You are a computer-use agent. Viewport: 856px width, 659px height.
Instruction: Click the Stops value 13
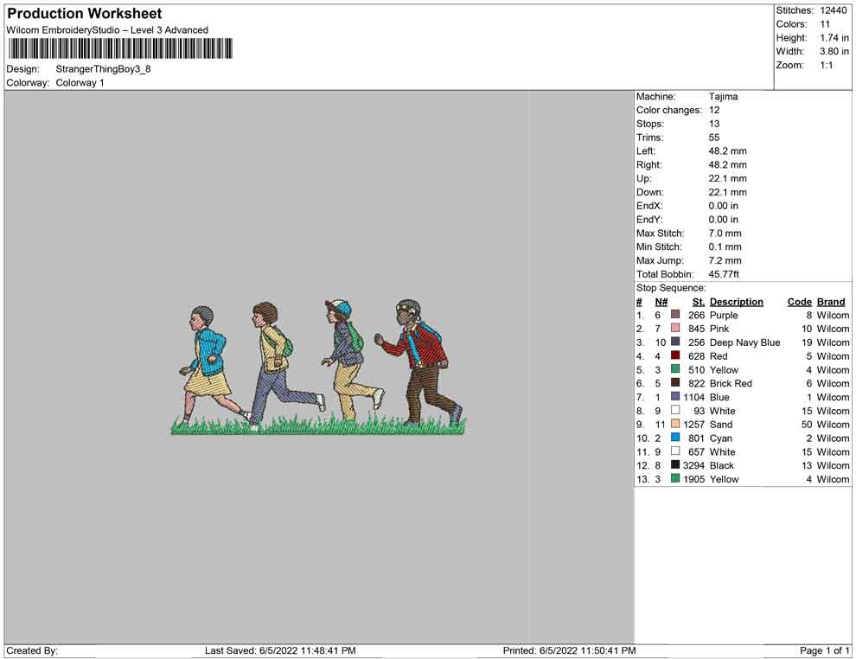714,124
